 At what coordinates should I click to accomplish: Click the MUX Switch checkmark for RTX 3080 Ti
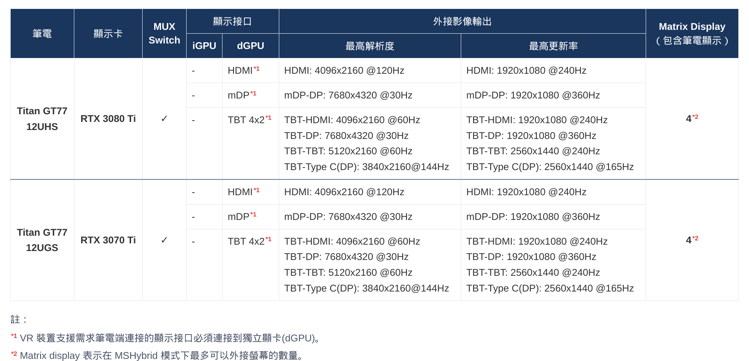[x=164, y=119]
